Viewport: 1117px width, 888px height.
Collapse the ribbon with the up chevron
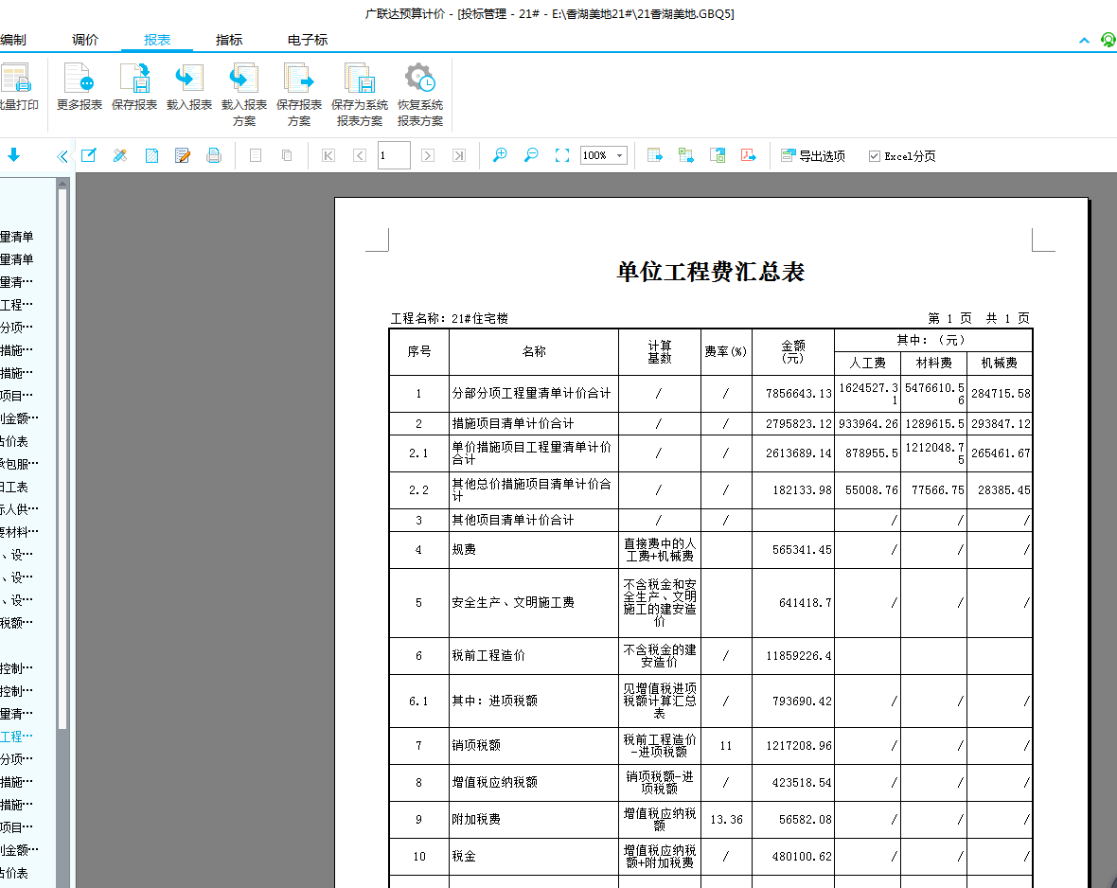[1084, 41]
